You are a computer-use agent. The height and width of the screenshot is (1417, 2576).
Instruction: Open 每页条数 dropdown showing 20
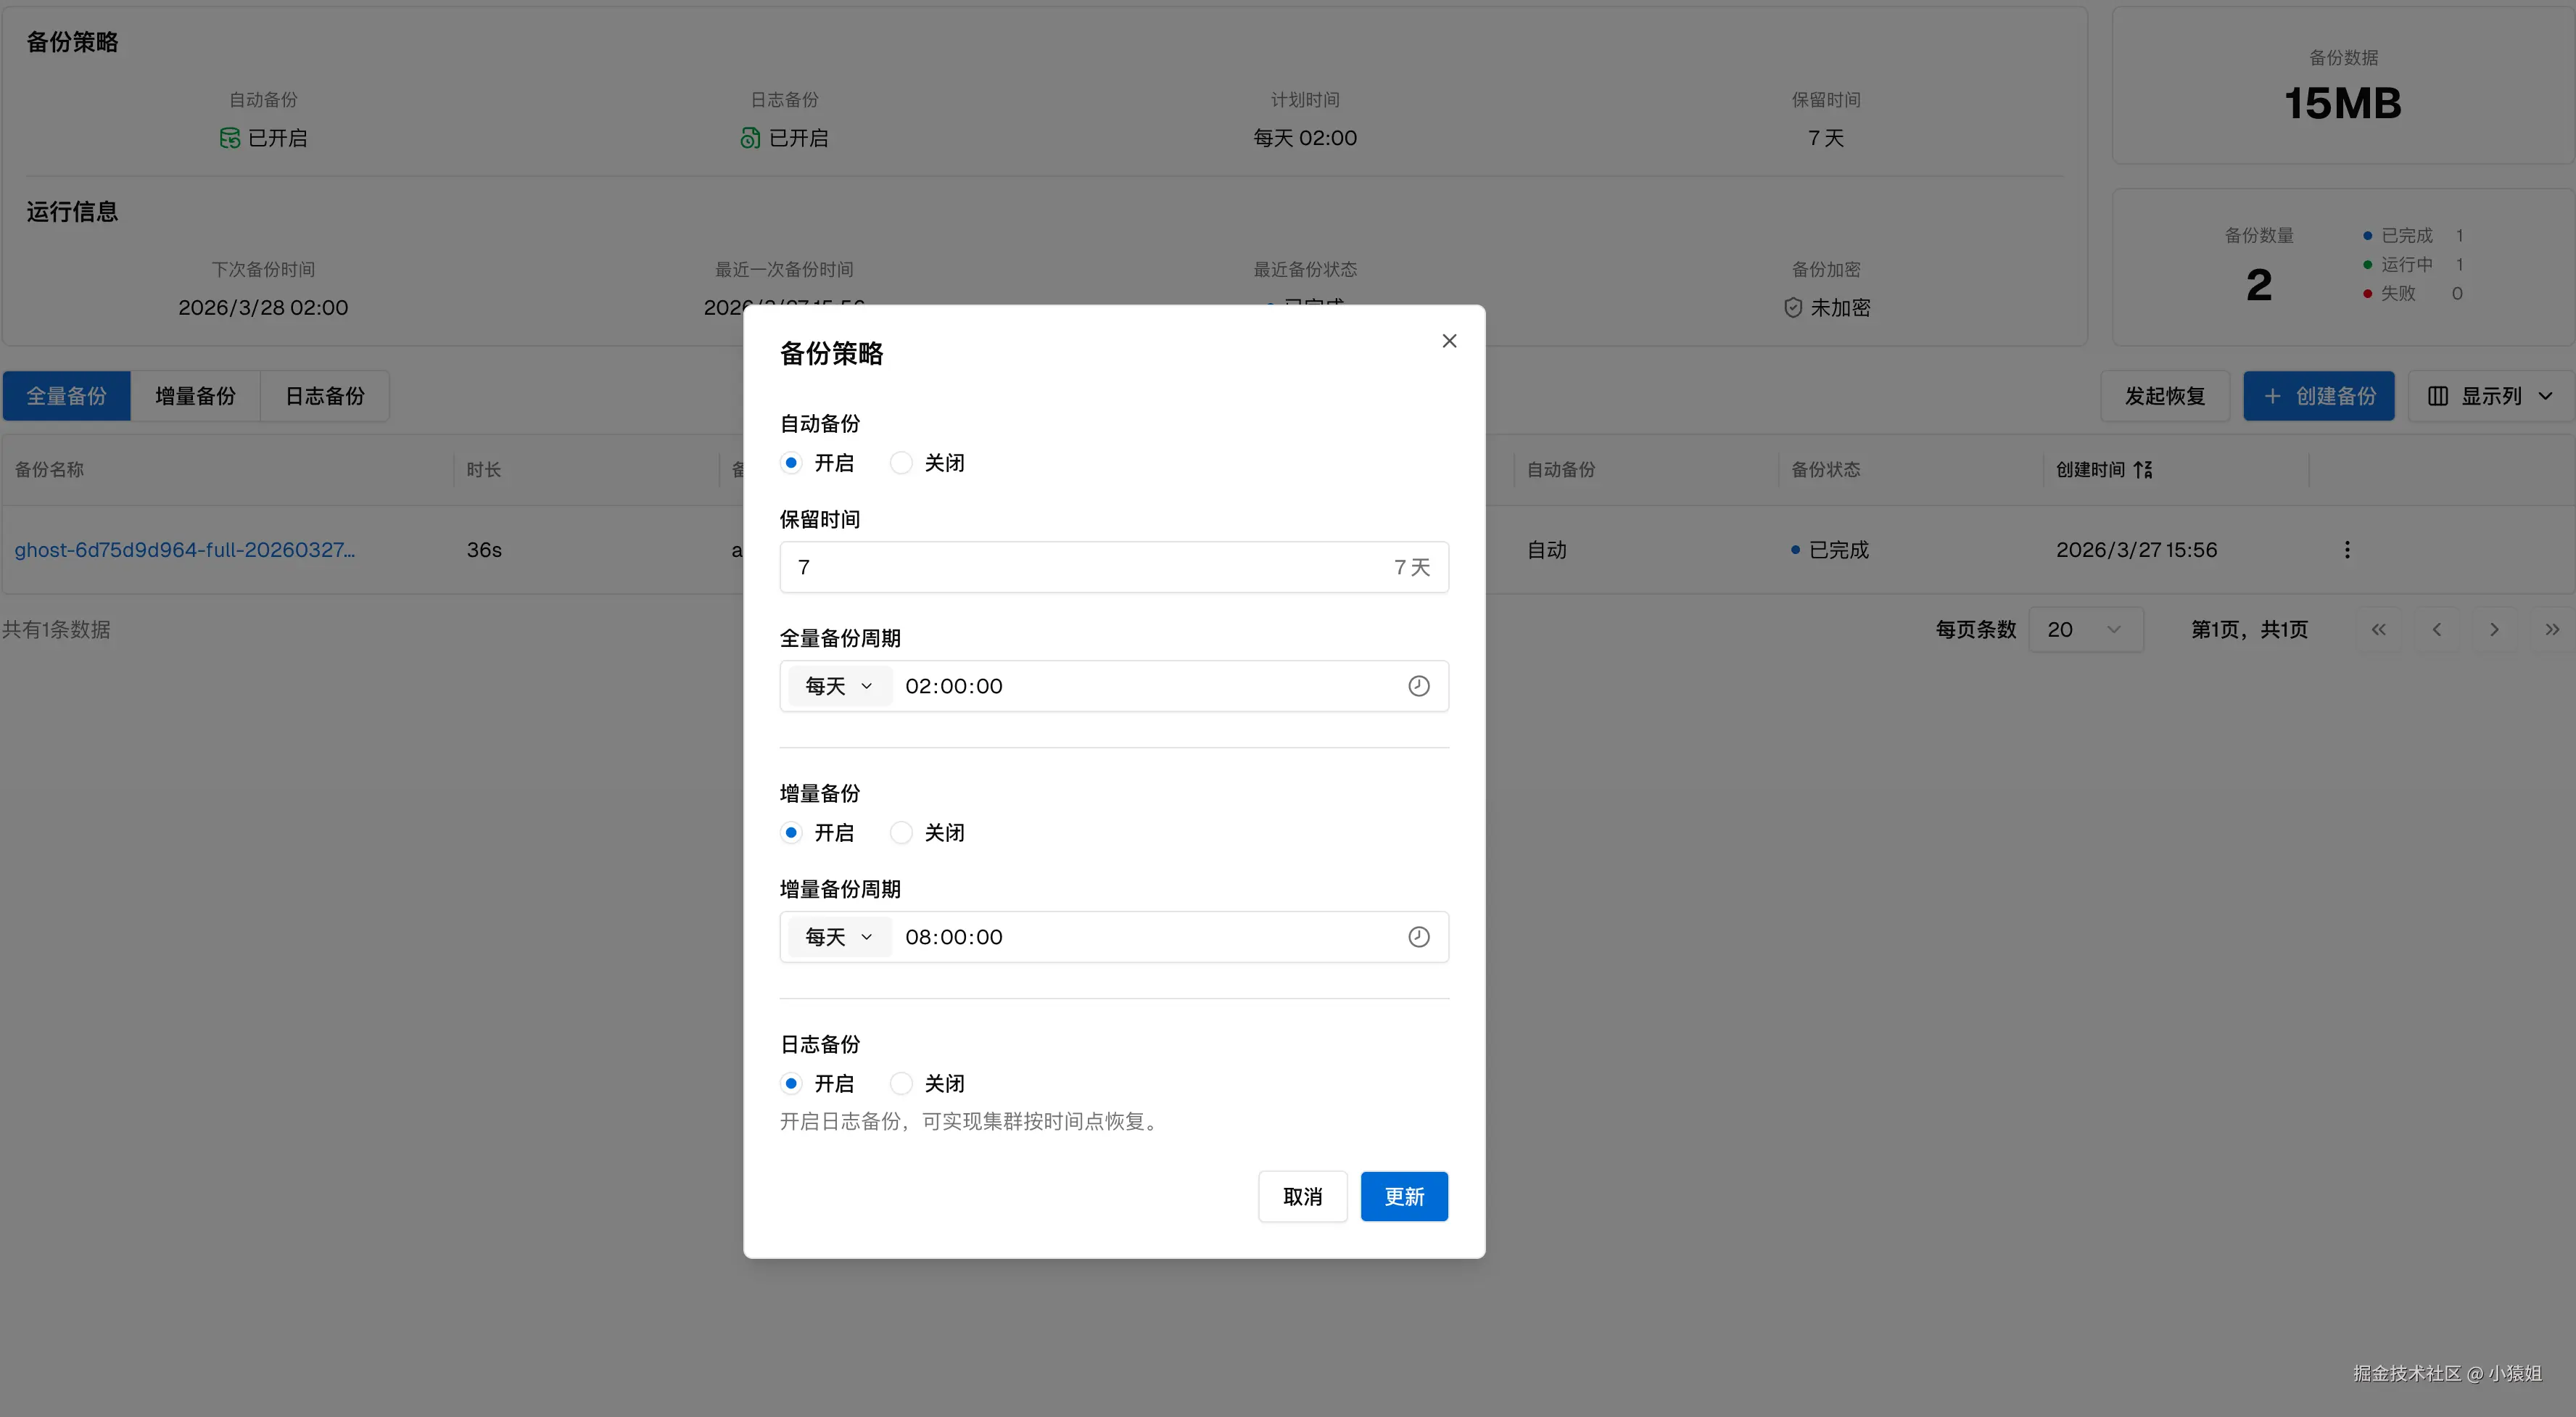[2084, 630]
